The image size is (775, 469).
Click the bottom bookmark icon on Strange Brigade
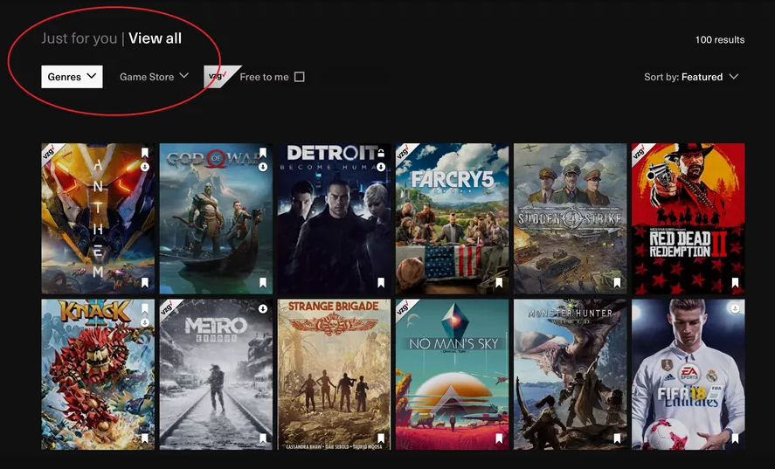[381, 438]
